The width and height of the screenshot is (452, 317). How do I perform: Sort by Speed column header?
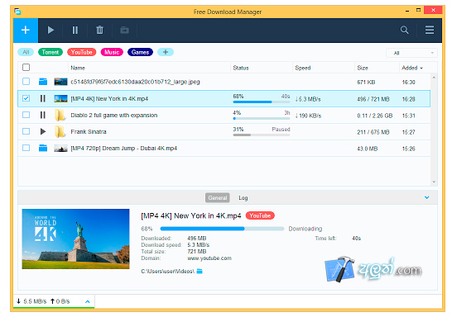303,68
